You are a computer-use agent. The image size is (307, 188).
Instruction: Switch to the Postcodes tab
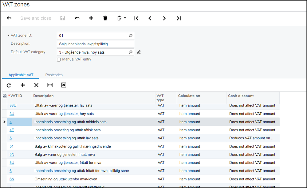pos(54,75)
